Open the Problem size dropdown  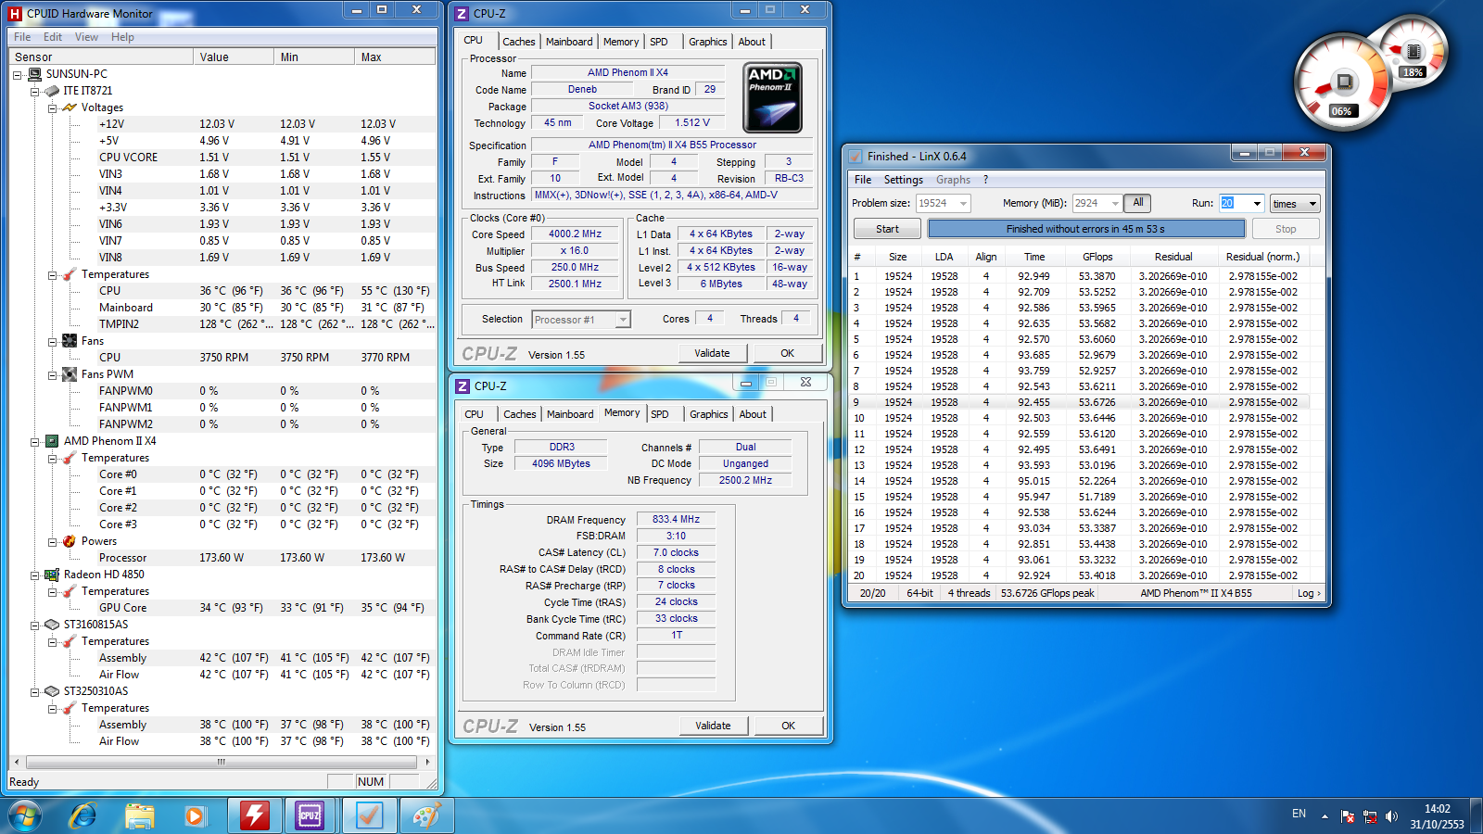(963, 204)
